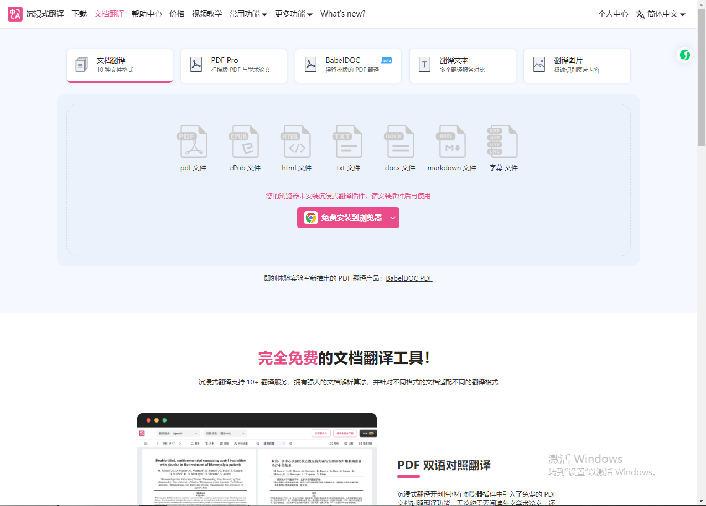Expand the arrow beside 免费安装到浏览器
Image resolution: width=706 pixels, height=506 pixels.
(393, 218)
